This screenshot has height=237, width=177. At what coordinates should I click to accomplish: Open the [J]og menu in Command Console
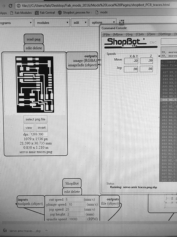129,34
